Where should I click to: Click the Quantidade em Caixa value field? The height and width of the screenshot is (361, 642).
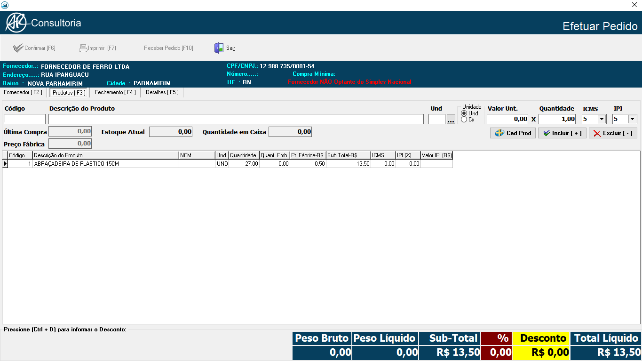coord(290,132)
